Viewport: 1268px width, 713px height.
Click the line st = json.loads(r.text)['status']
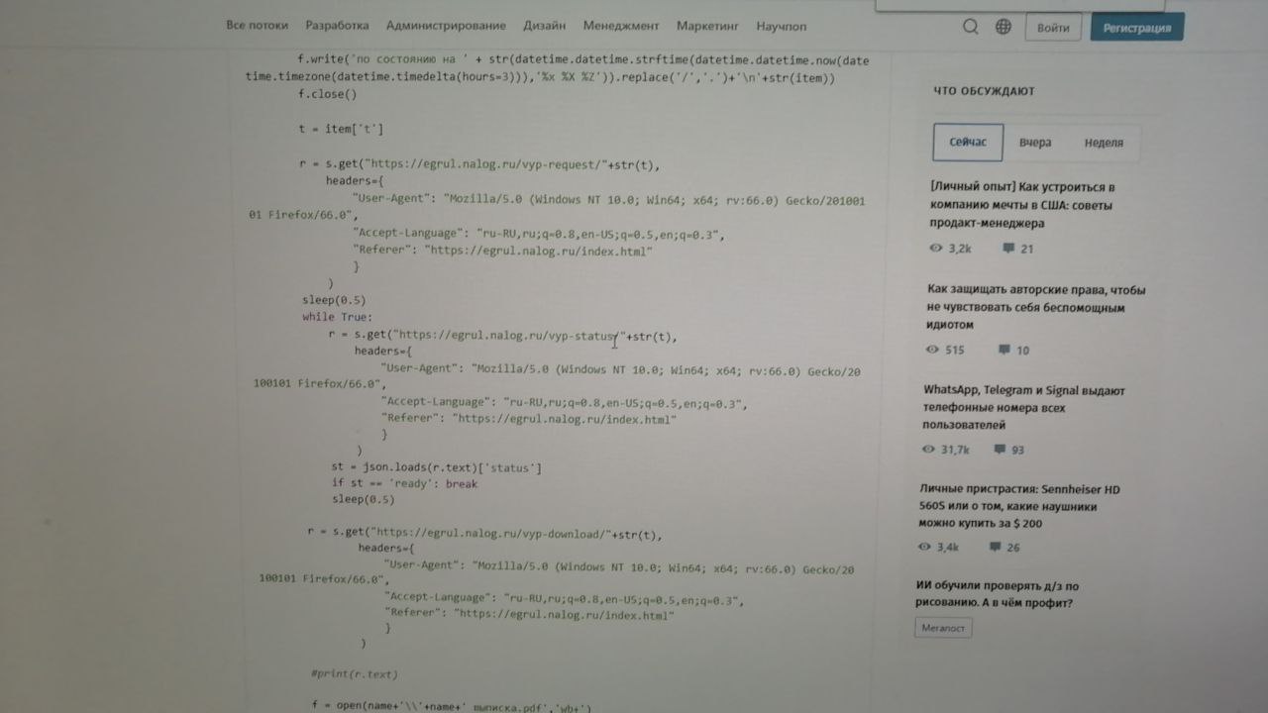pyautogui.click(x=436, y=467)
